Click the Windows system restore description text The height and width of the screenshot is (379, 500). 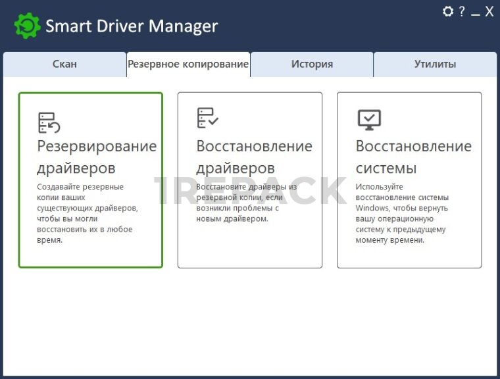401,213
